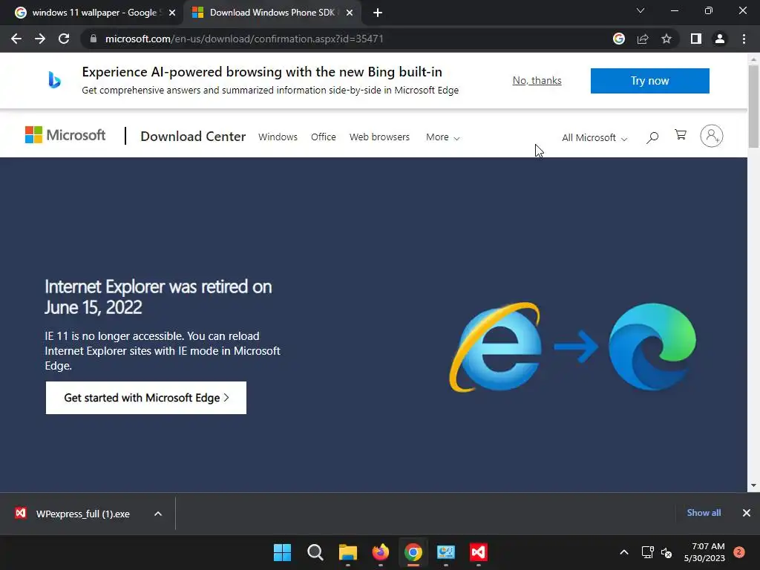Open taskbar Search

315,552
